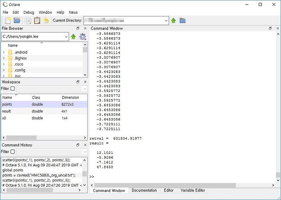
Task: Select the .android folder icon
Action: click(x=10, y=52)
